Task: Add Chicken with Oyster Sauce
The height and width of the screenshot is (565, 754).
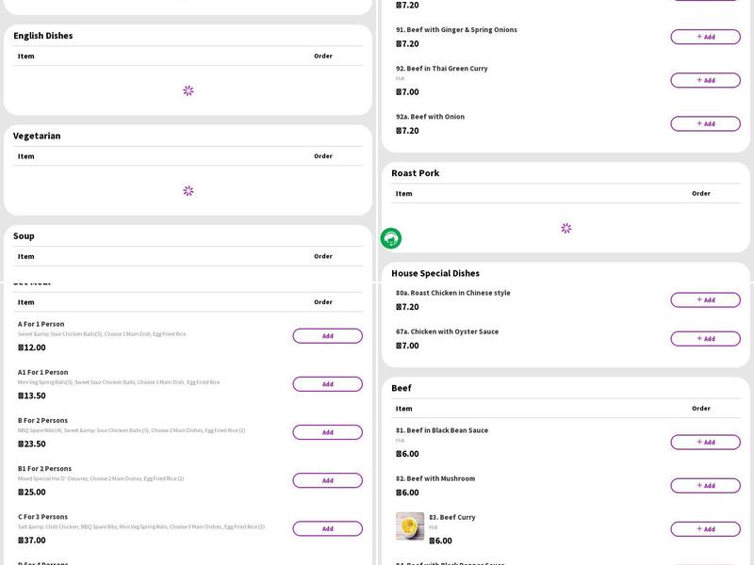Action: pyautogui.click(x=705, y=338)
